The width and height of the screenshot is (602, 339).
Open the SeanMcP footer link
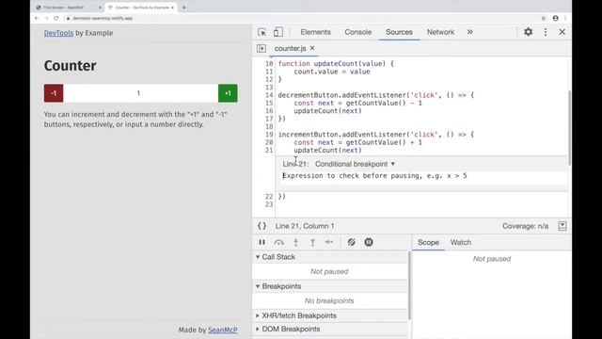[x=223, y=330]
